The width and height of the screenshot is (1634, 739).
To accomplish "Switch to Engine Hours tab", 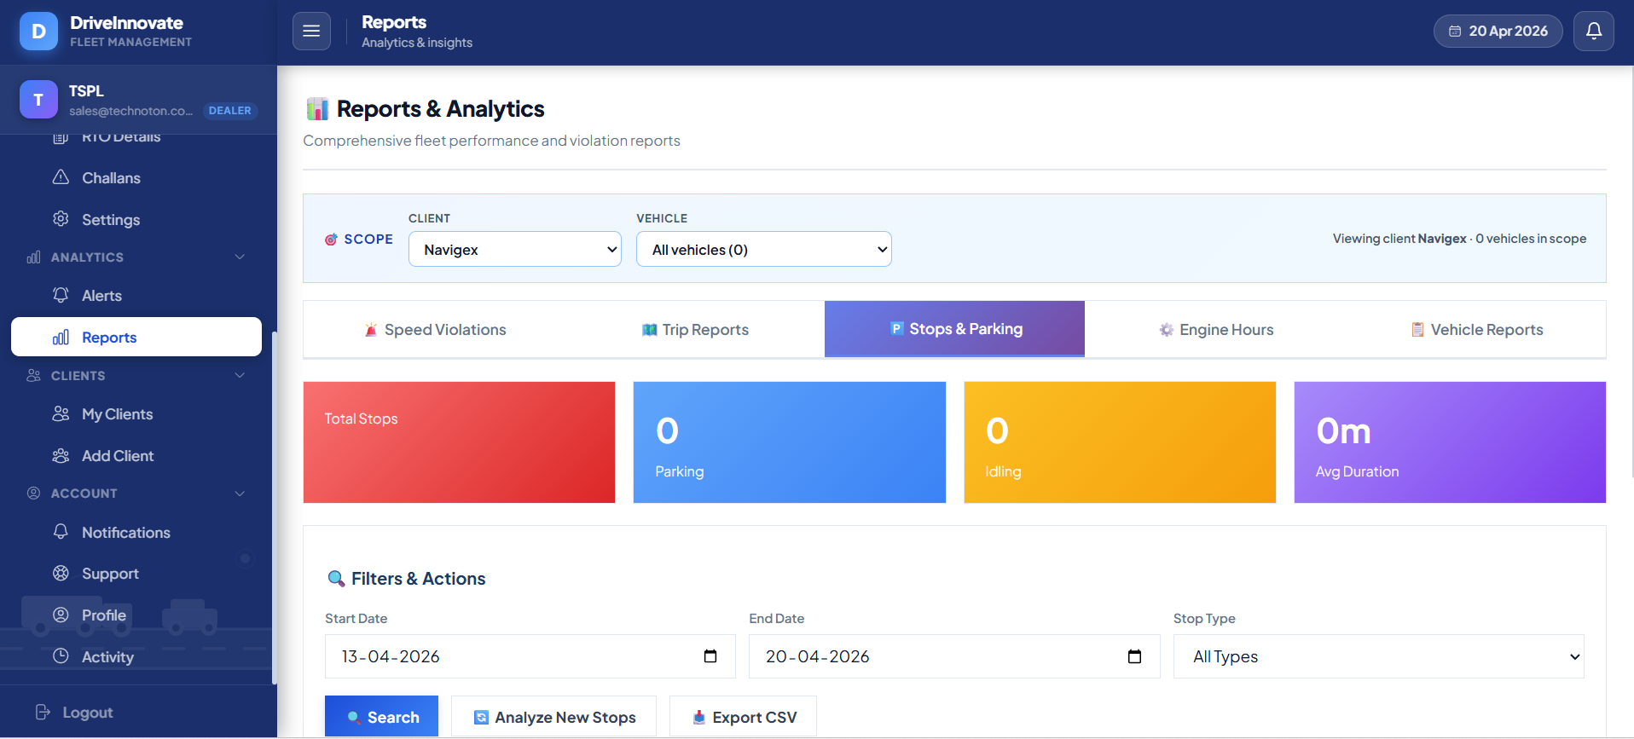I will click(x=1216, y=330).
